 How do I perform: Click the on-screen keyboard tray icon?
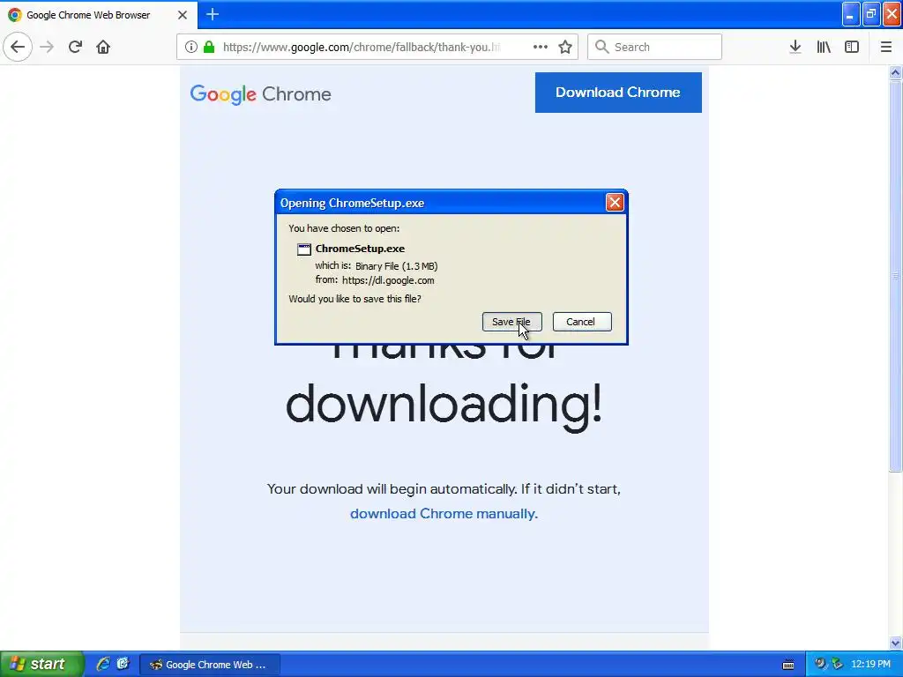[x=788, y=665]
